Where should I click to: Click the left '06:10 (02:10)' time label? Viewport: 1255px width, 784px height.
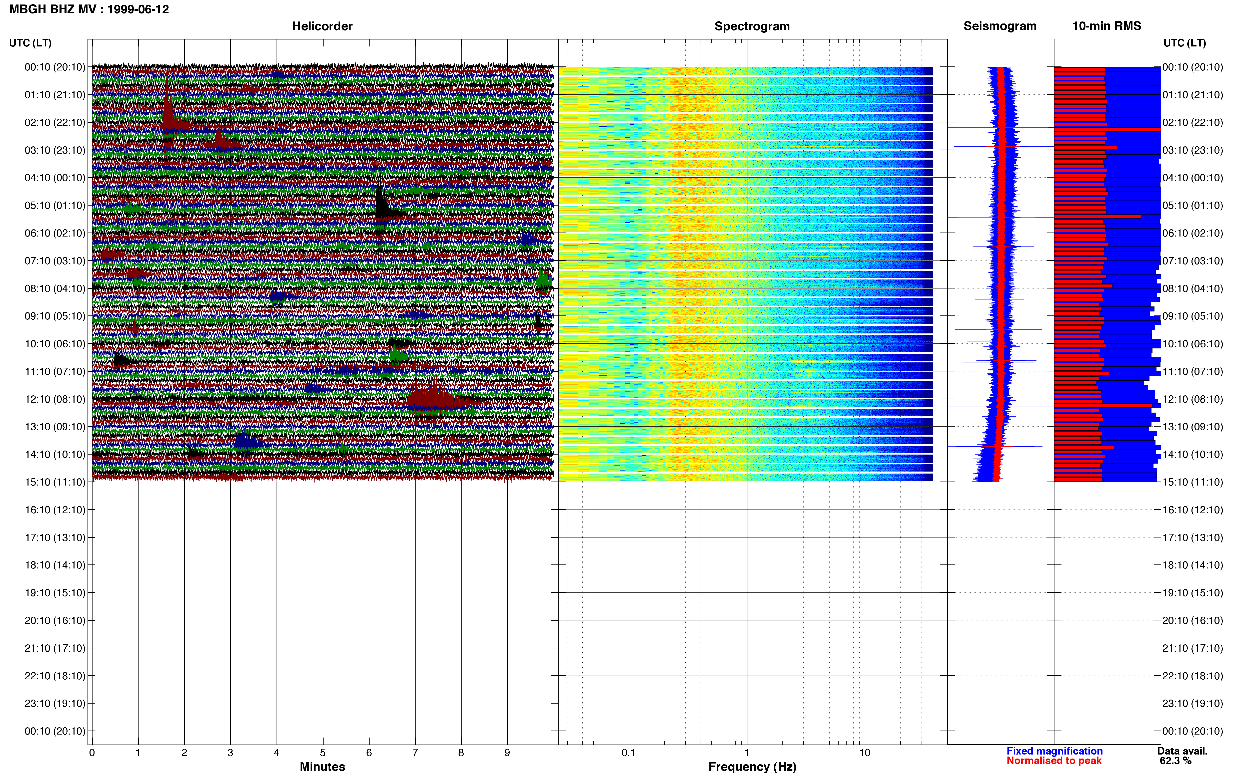[x=55, y=233]
